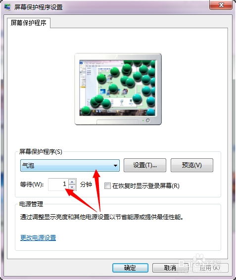Image resolution: width=236 pixels, height=280 pixels.
Task: Click the 屏幕保护程序设置 title bar text
Action: pos(39,7)
